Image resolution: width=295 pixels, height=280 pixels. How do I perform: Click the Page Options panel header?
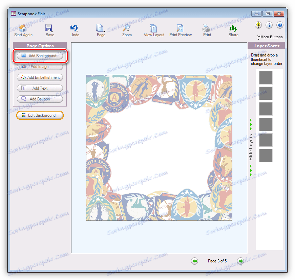[40, 46]
